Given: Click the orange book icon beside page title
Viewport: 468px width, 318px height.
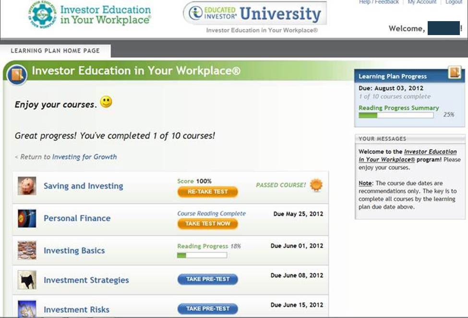Looking at the screenshot, I should point(17,74).
